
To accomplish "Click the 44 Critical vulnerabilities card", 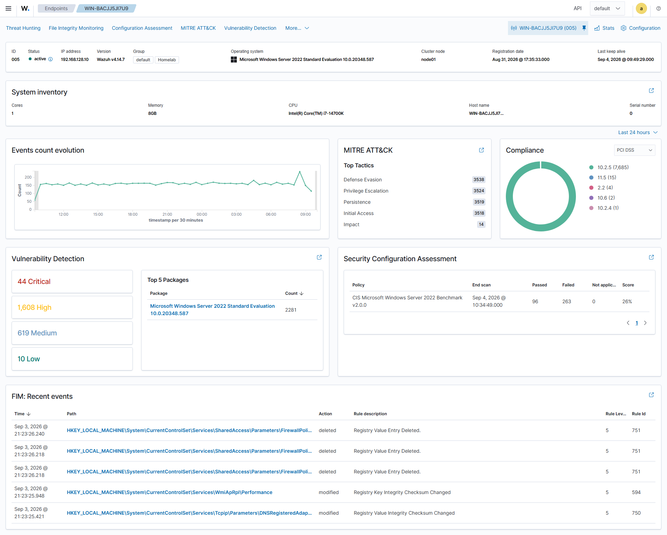I will 72,282.
